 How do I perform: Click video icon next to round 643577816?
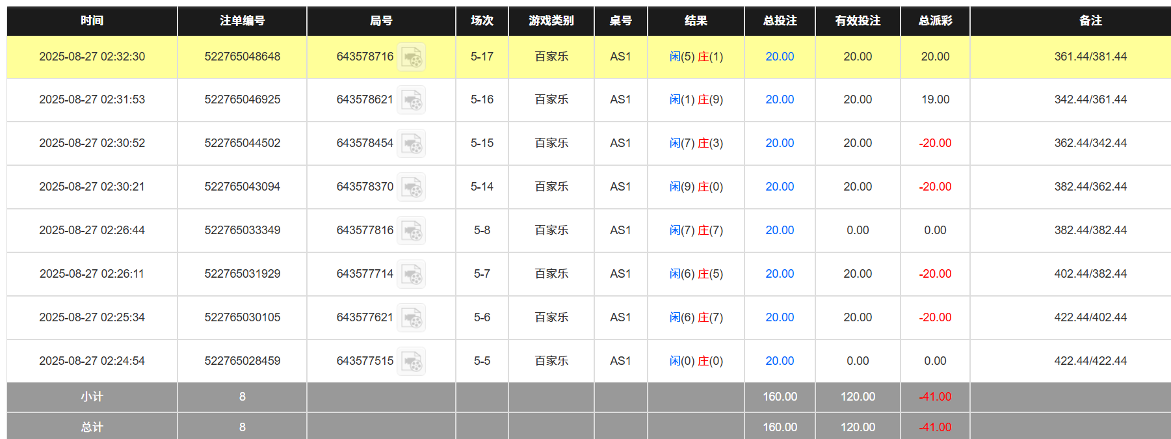pyautogui.click(x=411, y=231)
